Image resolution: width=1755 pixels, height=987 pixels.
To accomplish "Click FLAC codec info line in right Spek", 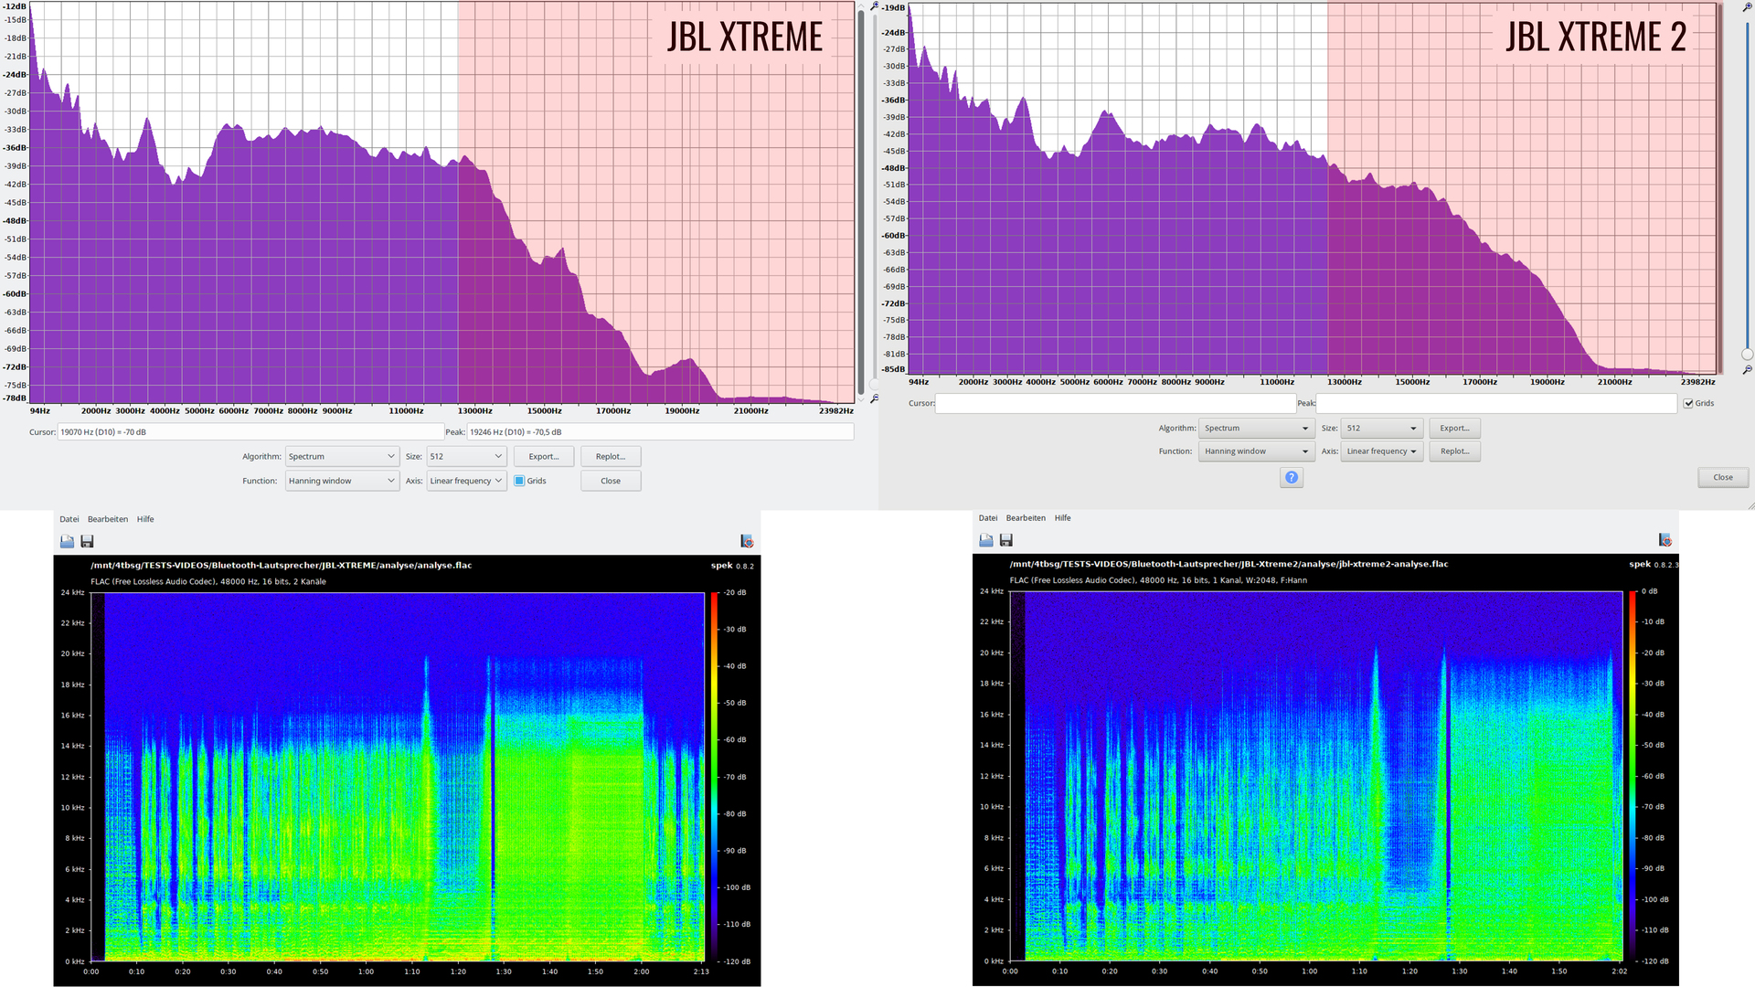I will 1158,580.
